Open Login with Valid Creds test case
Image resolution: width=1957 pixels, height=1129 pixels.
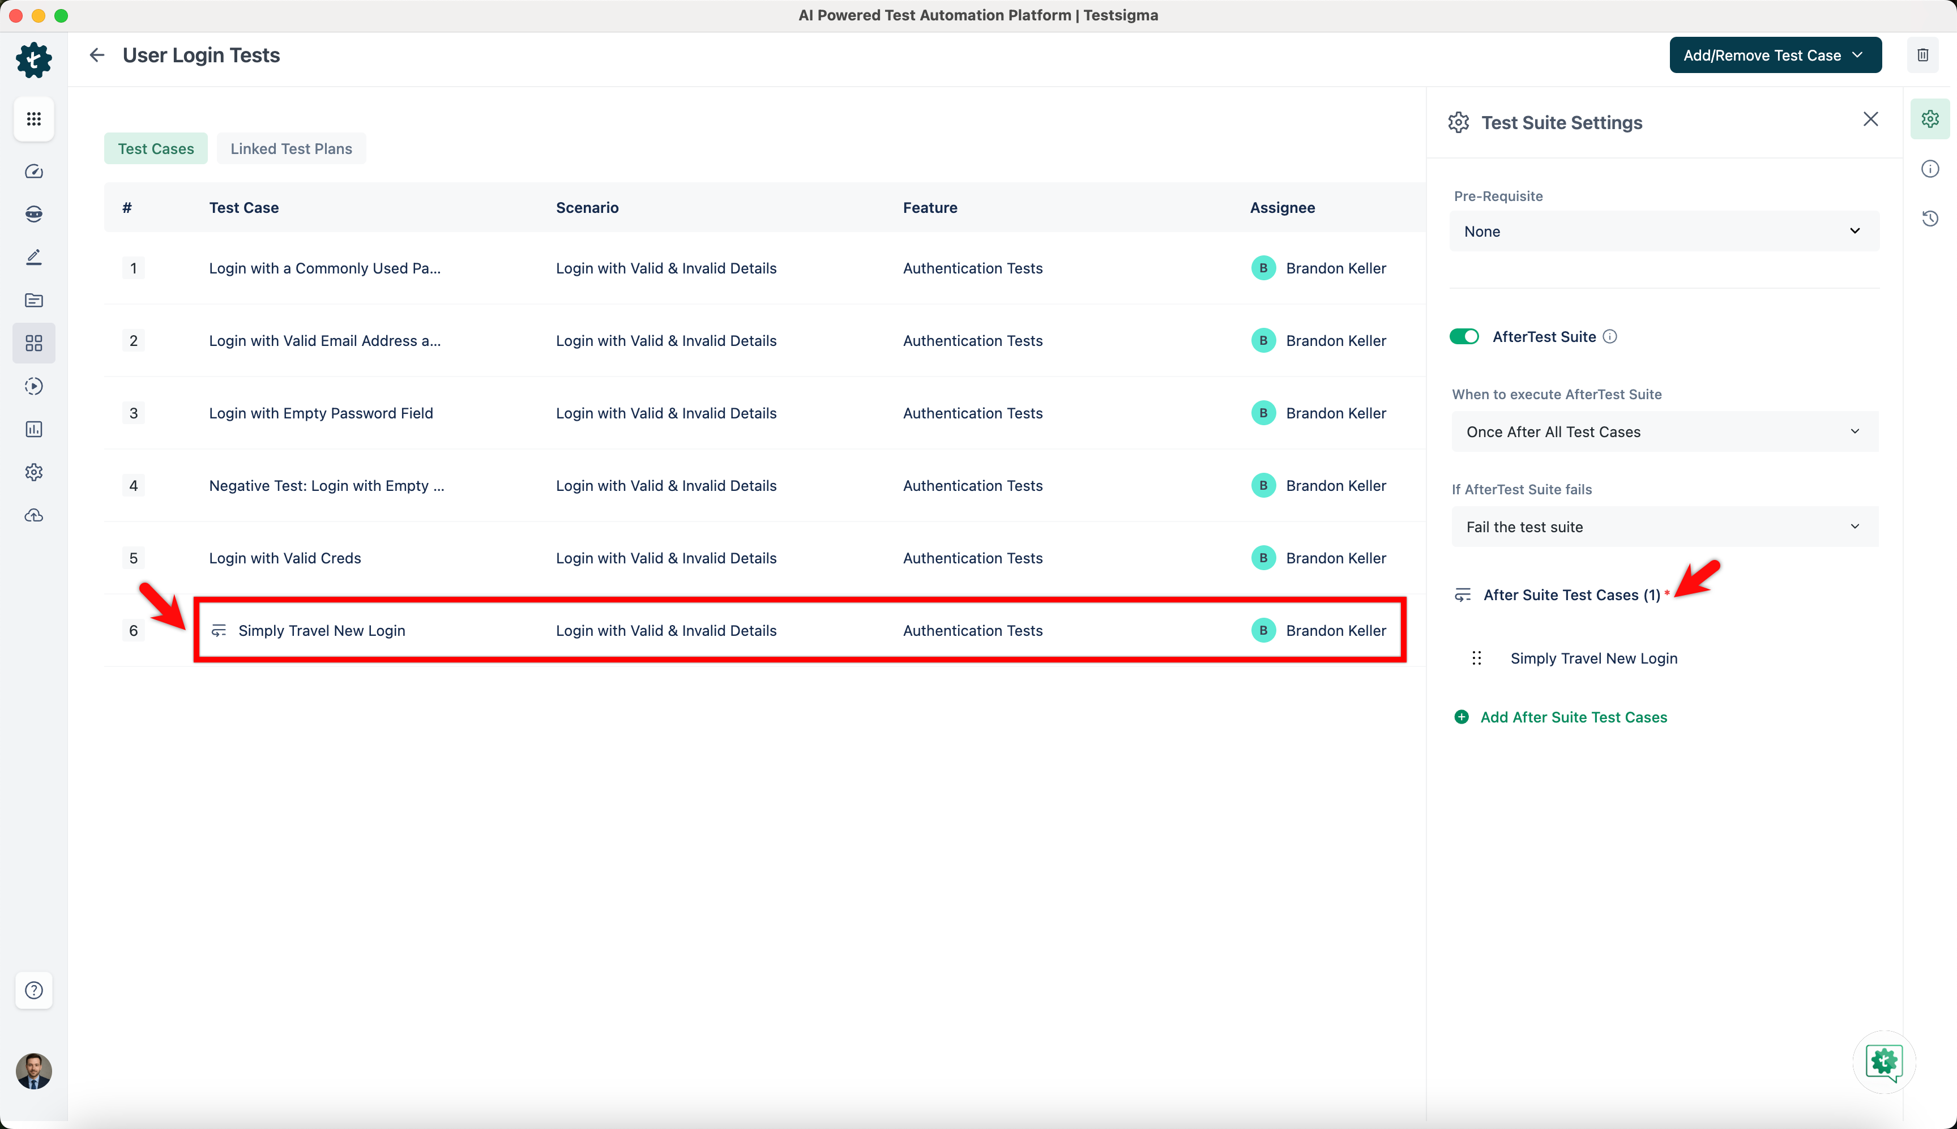[x=285, y=558]
